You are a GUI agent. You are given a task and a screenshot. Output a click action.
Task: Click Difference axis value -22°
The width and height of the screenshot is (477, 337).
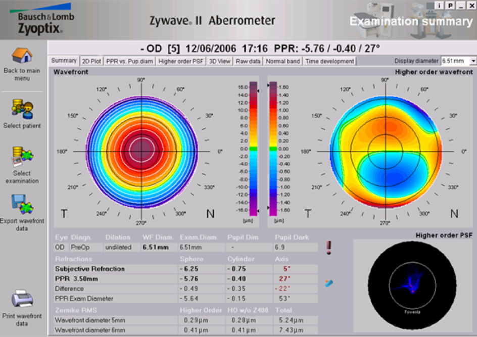click(x=282, y=288)
